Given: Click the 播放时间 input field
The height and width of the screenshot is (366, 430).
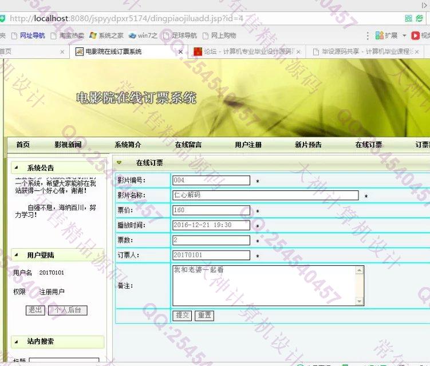Looking at the screenshot, I should (x=211, y=225).
